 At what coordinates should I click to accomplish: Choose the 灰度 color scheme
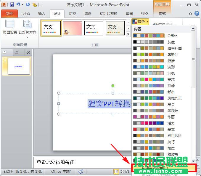[x=162, y=42]
